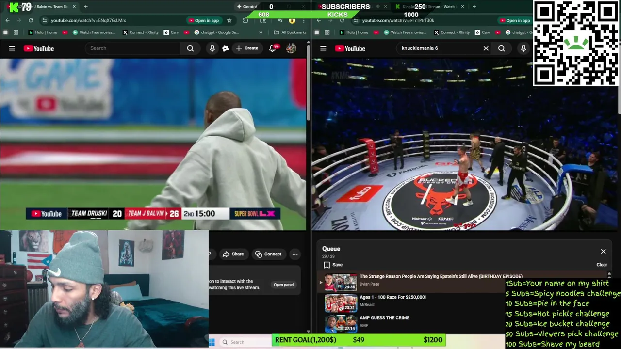The height and width of the screenshot is (349, 621).
Task: Click the Share button below the left video
Action: click(x=233, y=254)
